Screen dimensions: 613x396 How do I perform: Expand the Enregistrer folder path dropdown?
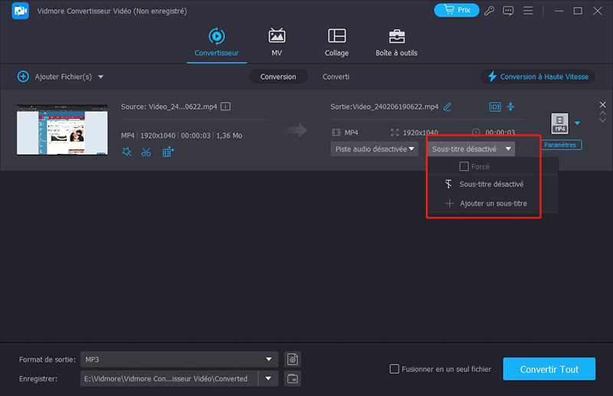pos(268,378)
